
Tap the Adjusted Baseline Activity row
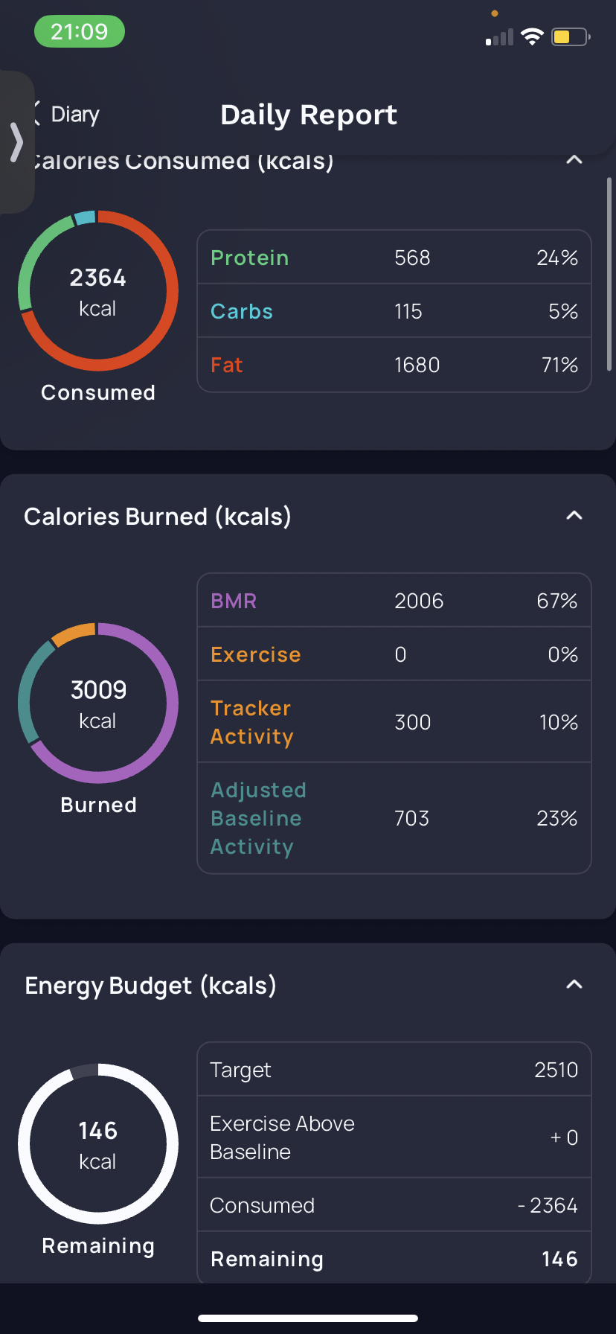394,818
